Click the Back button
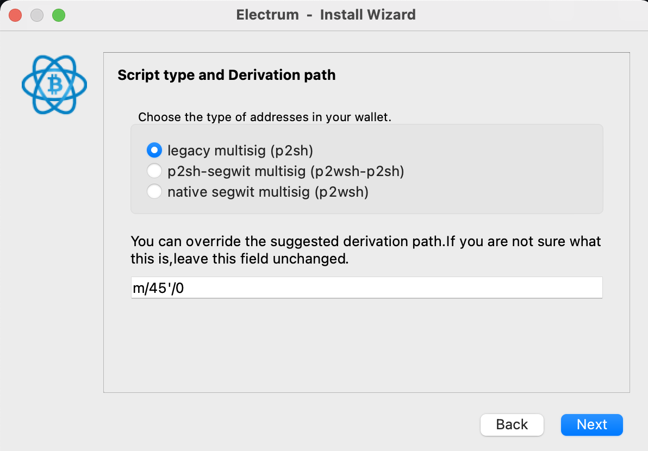Screen dimensions: 648x451 pos(512,424)
